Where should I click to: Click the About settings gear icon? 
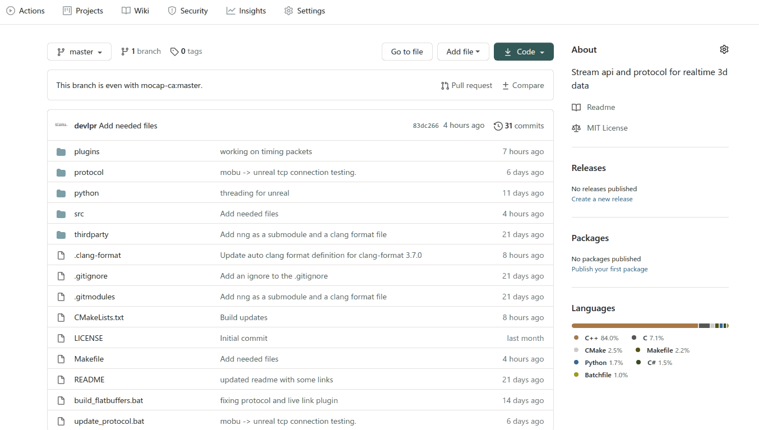(724, 49)
